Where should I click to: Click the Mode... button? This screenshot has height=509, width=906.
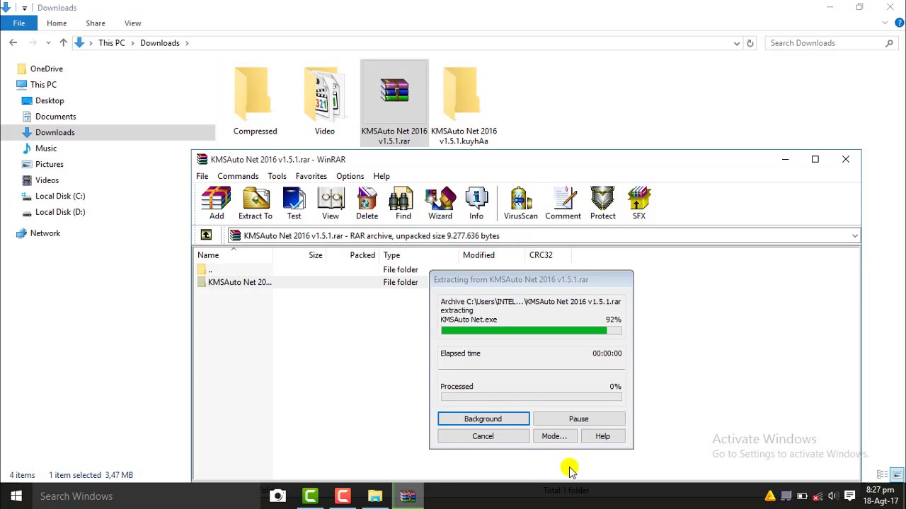554,436
